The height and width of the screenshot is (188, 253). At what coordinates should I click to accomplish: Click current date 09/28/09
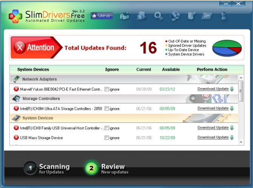[x=144, y=89]
